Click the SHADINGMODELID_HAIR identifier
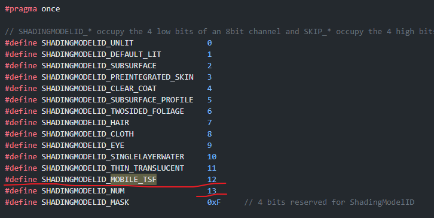The height and width of the screenshot is (218, 434). (x=85, y=123)
